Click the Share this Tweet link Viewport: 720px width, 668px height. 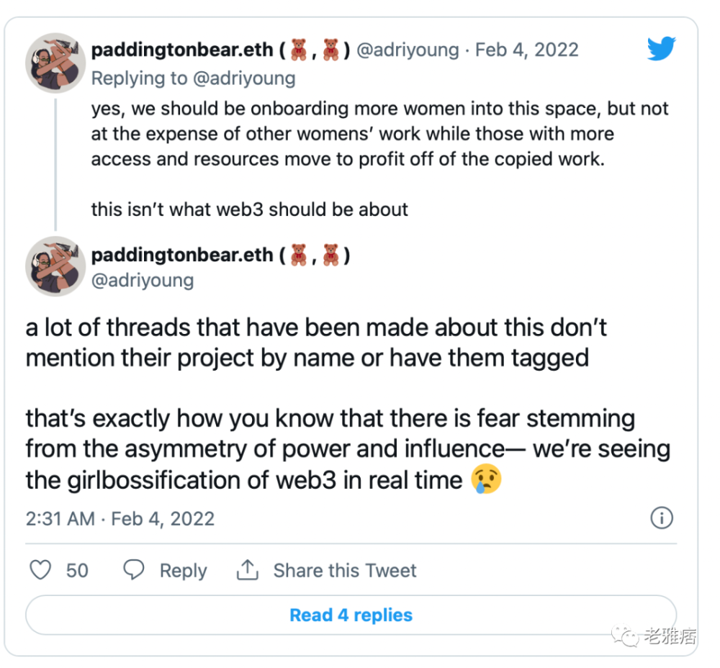coord(344,571)
